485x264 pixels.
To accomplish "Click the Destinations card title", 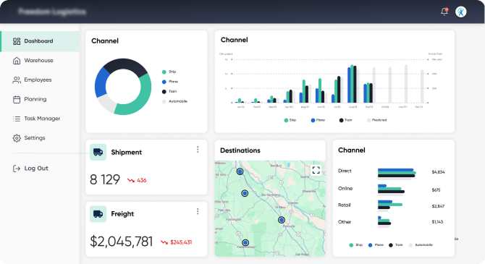I will pyautogui.click(x=240, y=150).
